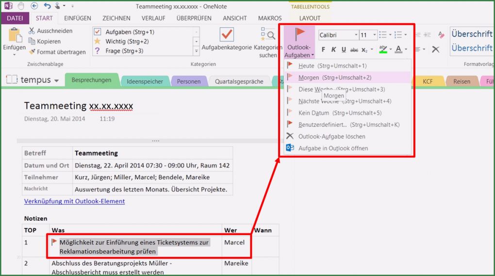Click the red flag on task 1

[54, 242]
